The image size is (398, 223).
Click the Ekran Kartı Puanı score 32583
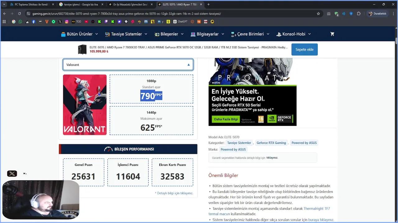(172, 177)
